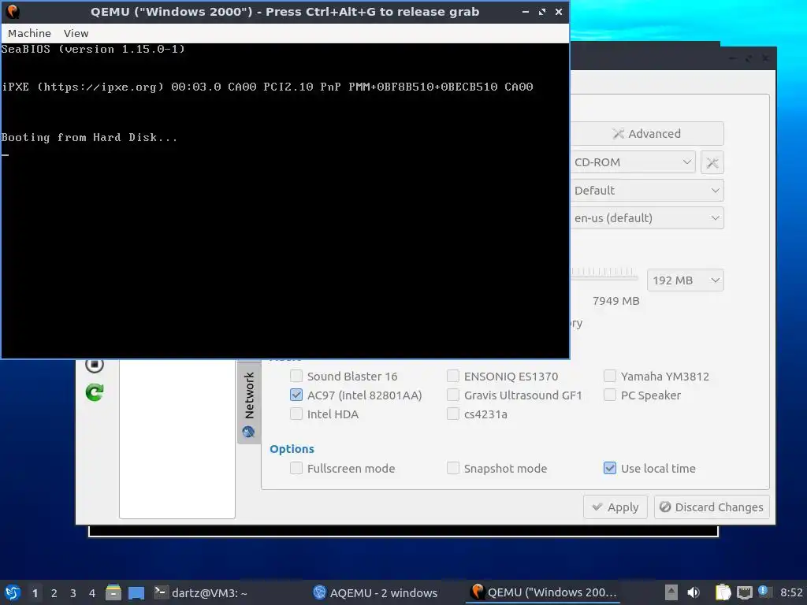Open the clipboard manager tray icon
The height and width of the screenshot is (605, 807).
[723, 592]
